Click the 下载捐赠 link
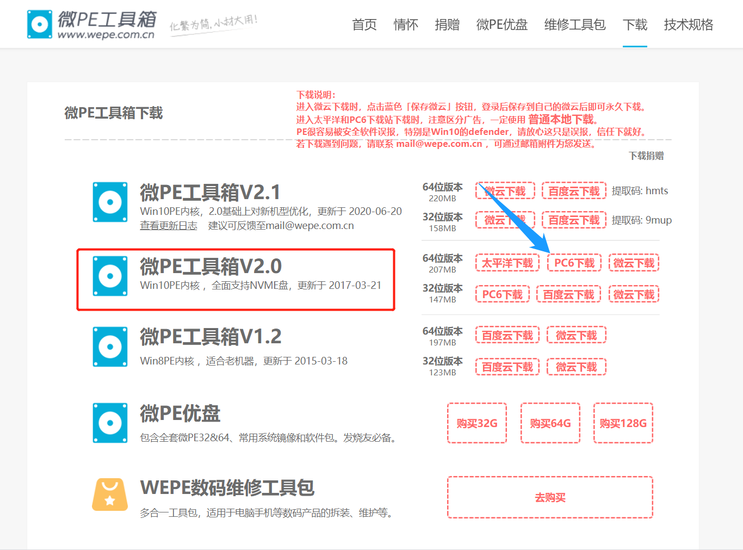 [x=647, y=156]
